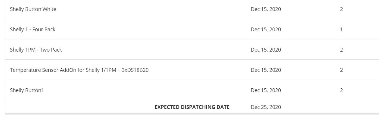Click quantity 2 in Temperature Sensor AddOn row

(x=341, y=70)
